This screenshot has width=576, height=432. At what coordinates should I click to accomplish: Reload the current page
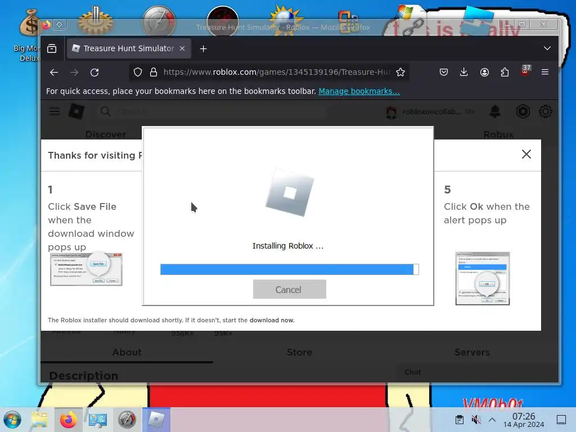pos(94,73)
